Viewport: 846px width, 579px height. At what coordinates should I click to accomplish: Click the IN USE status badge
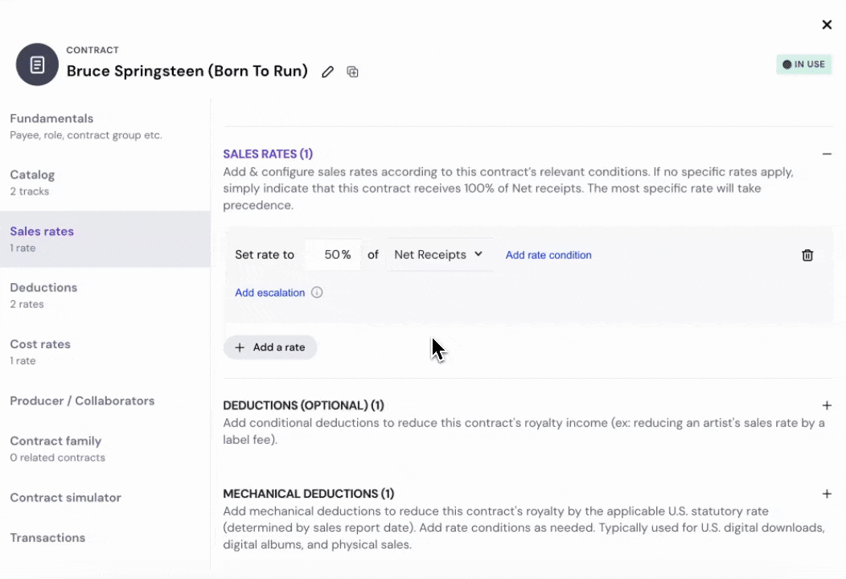(x=804, y=64)
